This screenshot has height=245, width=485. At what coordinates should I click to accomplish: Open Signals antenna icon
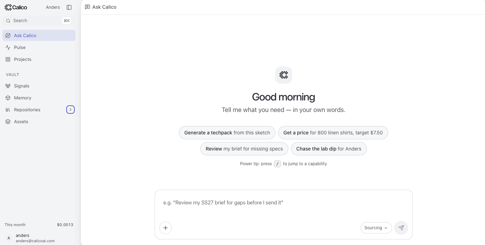8,86
